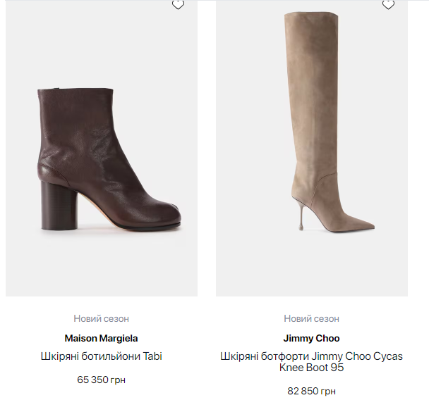Image resolution: width=429 pixels, height=400 pixels.
Task: Click the word 'Tabi' in the product title
Action: click(x=152, y=356)
